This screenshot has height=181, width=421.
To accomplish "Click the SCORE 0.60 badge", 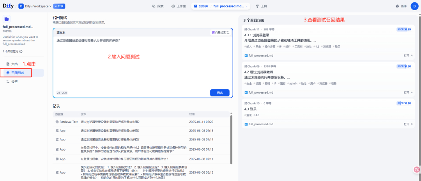I will [x=404, y=66].
